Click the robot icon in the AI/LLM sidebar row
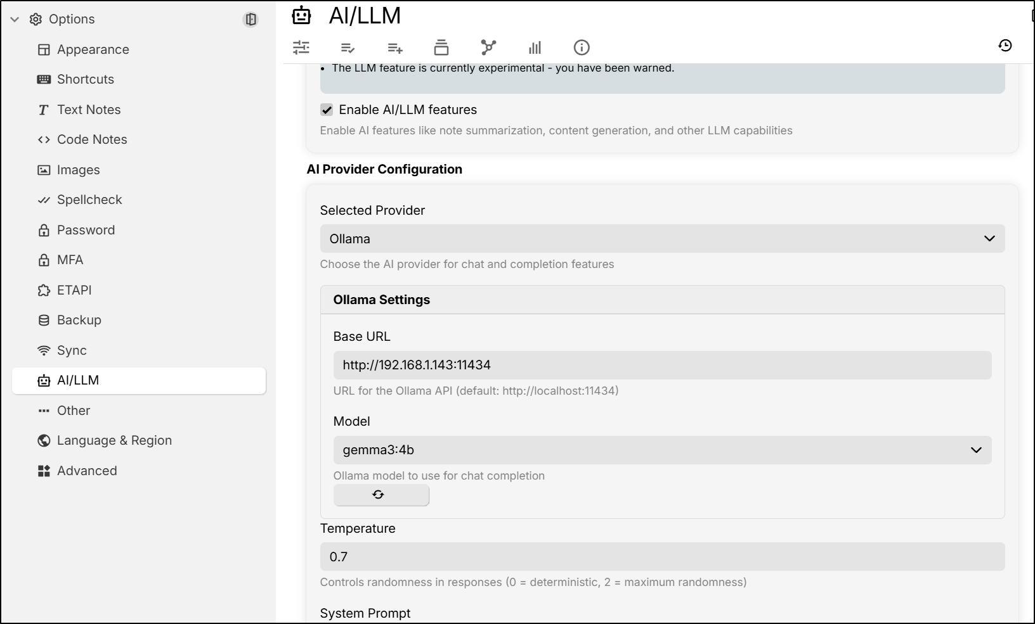1035x624 pixels. pos(44,381)
